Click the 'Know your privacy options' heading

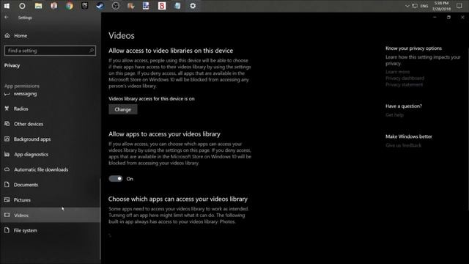click(x=413, y=48)
